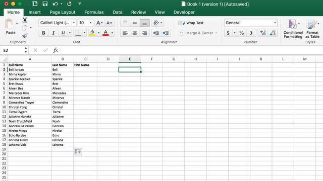This screenshot has height=181, width=323.
Task: Increase decimal places
Action: click(263, 33)
